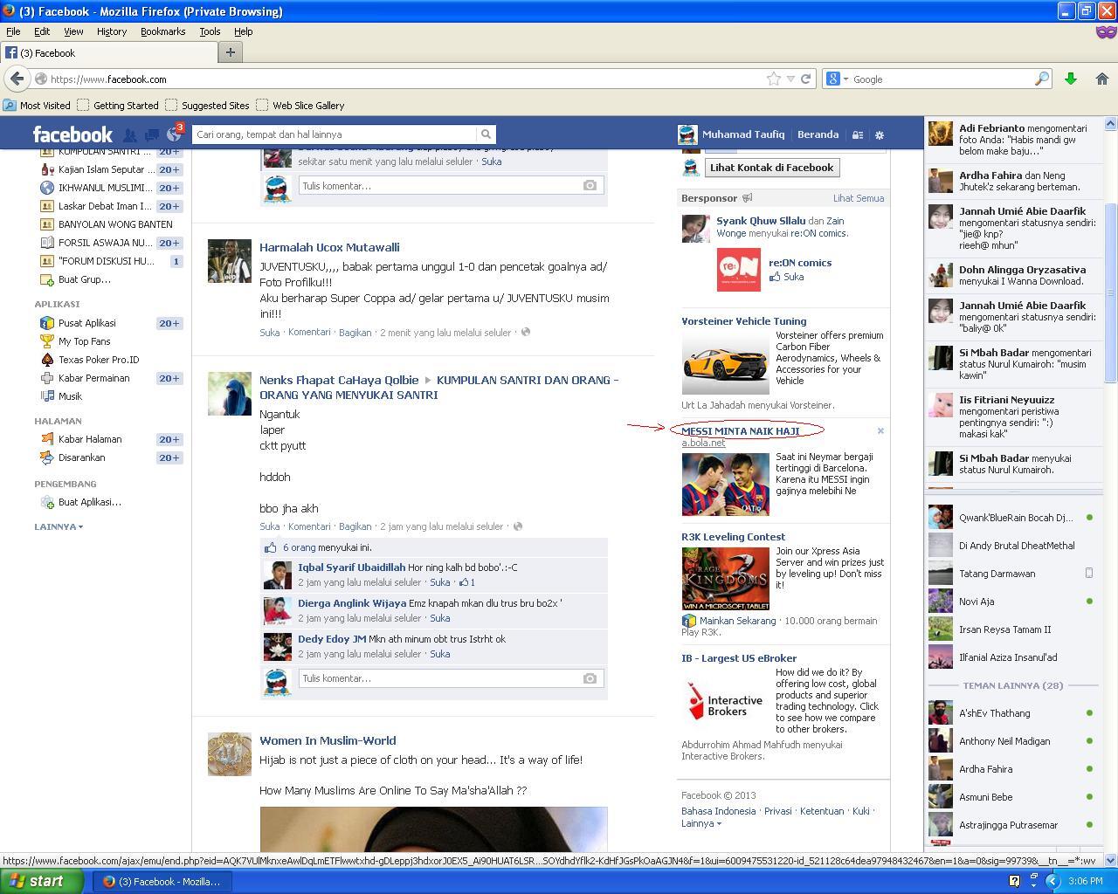This screenshot has width=1118, height=894.
Task: Open URL history dropdown arrow
Action: (x=790, y=79)
